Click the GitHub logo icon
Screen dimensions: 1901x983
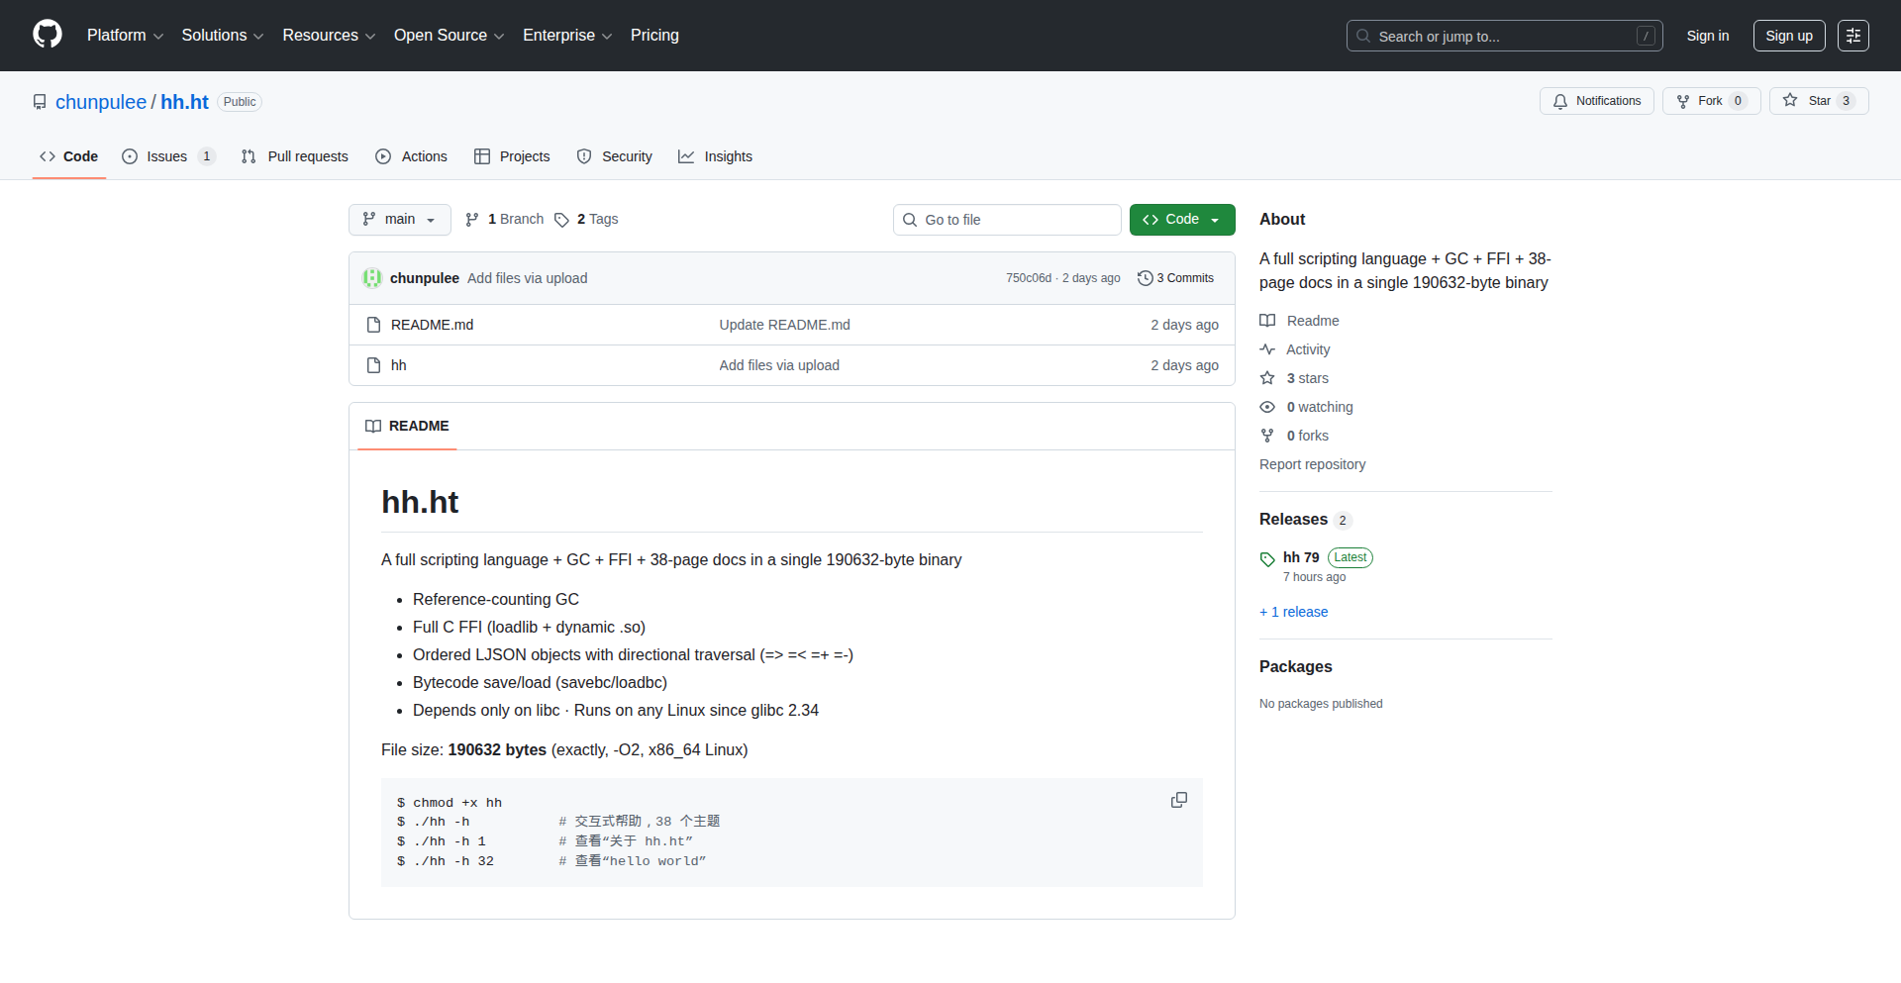click(x=48, y=35)
